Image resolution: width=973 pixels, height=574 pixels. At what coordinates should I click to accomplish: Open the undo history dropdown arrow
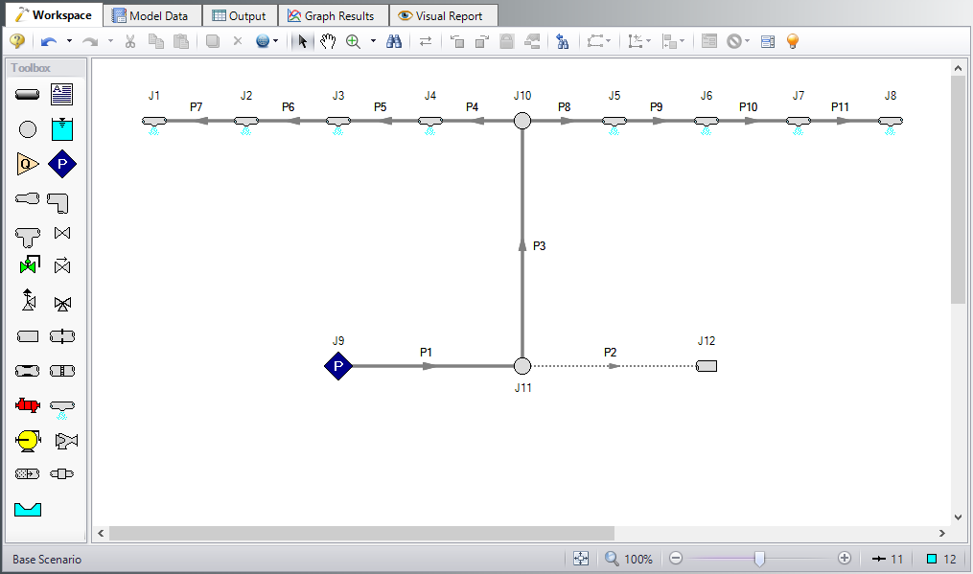[69, 41]
